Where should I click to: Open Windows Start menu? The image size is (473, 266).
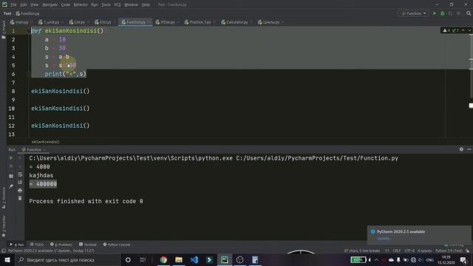pos(7,259)
